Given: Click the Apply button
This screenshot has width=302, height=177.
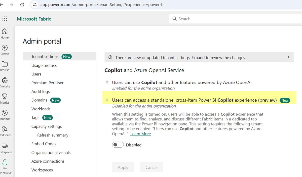Looking at the screenshot, I should coord(123,167).
